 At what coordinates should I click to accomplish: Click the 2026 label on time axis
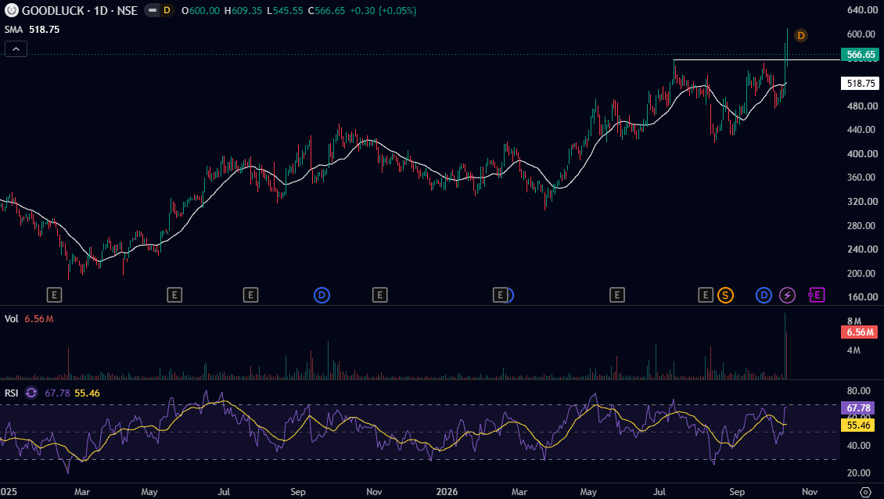[x=447, y=492]
